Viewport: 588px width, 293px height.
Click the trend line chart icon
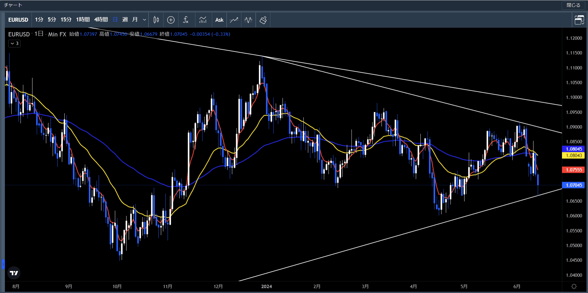(x=234, y=20)
